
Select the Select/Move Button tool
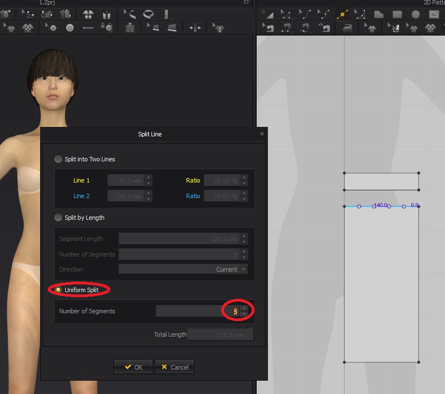pyautogui.click(x=51, y=28)
